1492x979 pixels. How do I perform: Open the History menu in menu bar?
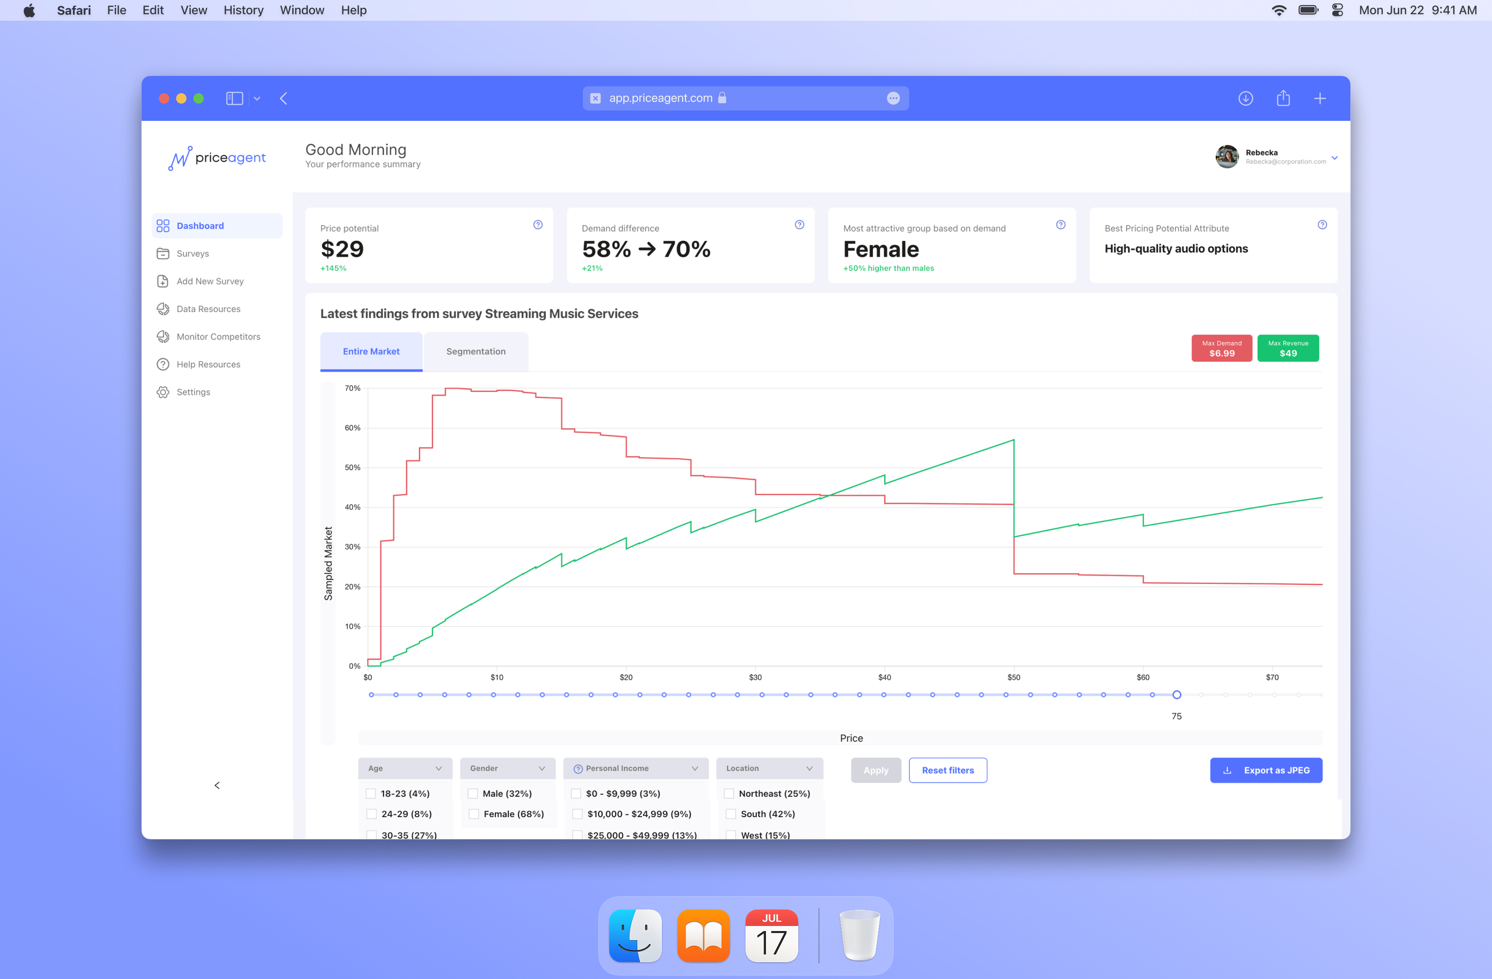pyautogui.click(x=243, y=10)
